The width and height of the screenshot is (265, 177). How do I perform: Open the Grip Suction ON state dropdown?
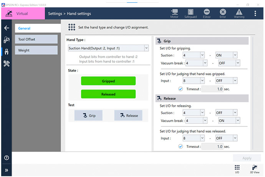pos(227,55)
